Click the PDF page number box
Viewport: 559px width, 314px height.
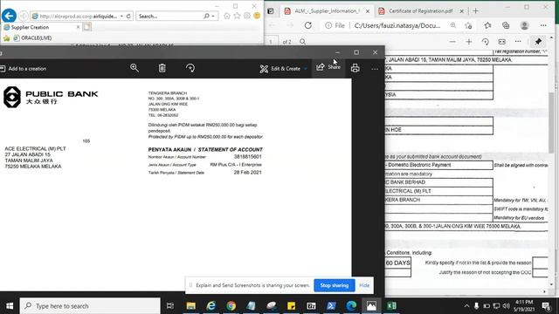(x=272, y=42)
